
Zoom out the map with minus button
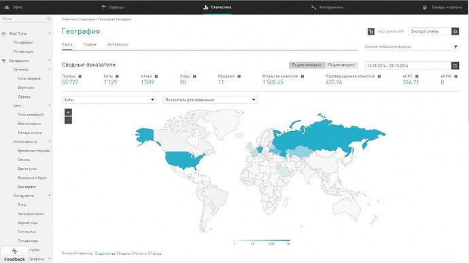tap(68, 120)
